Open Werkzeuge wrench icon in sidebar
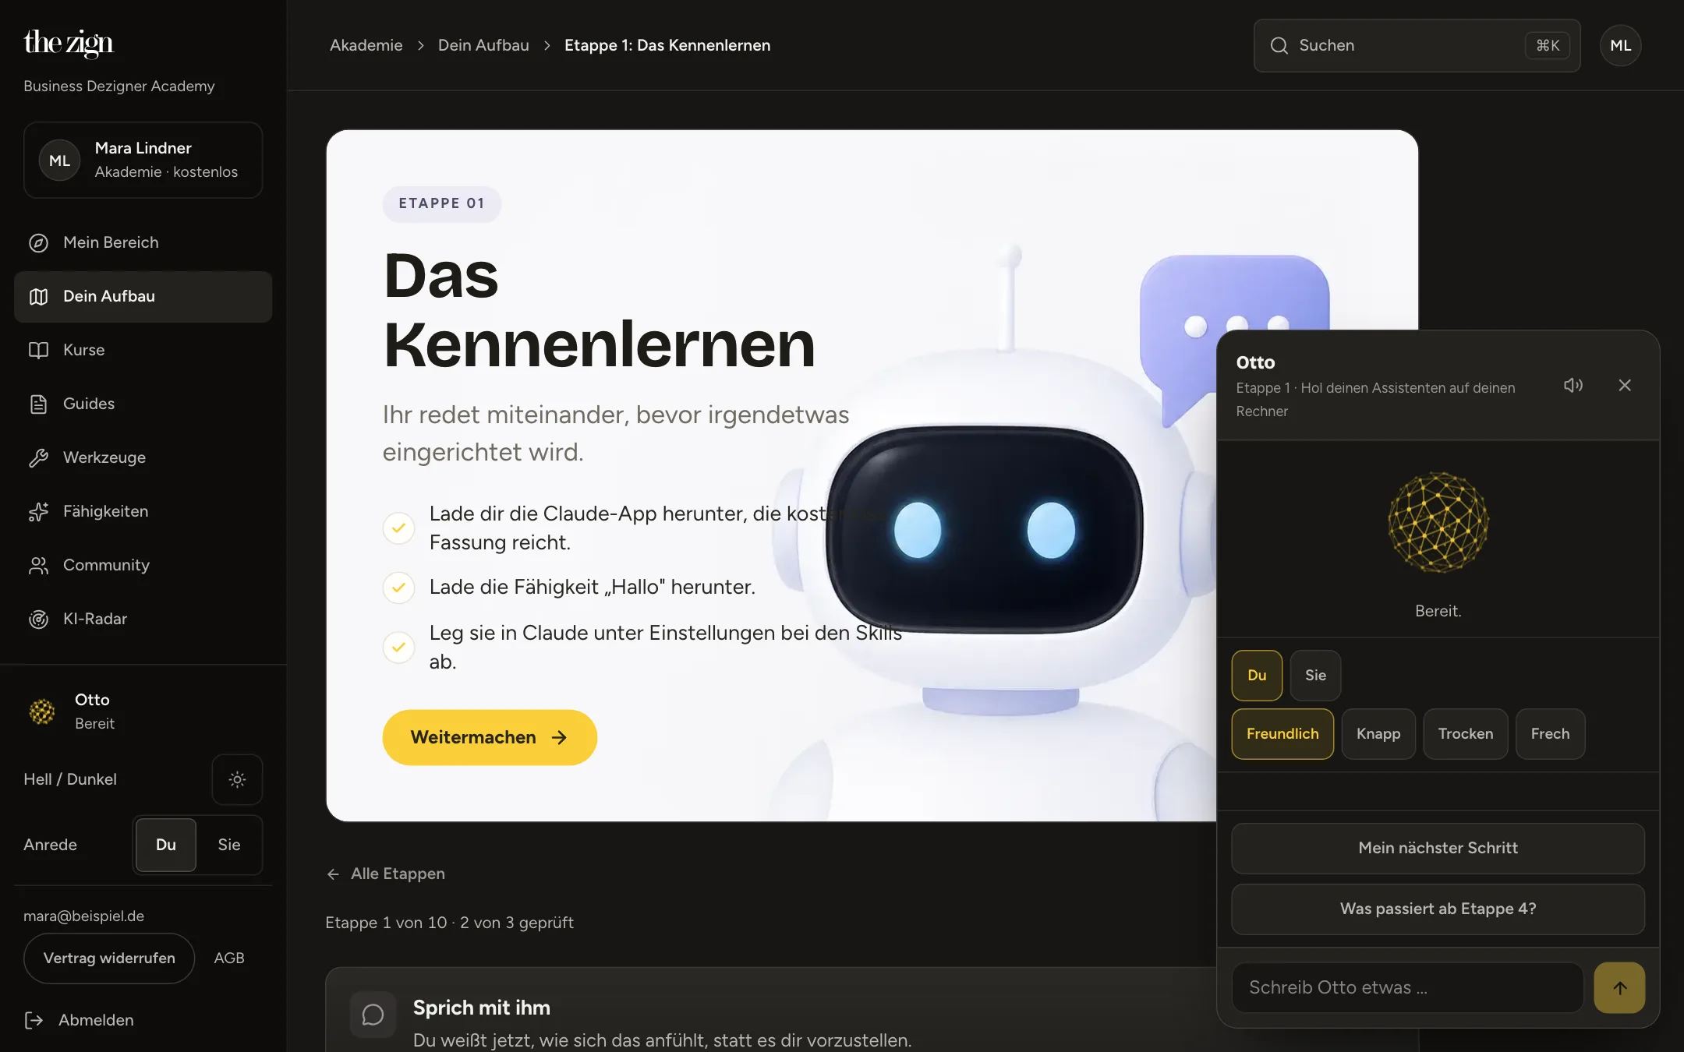This screenshot has width=1684, height=1052. (x=38, y=458)
